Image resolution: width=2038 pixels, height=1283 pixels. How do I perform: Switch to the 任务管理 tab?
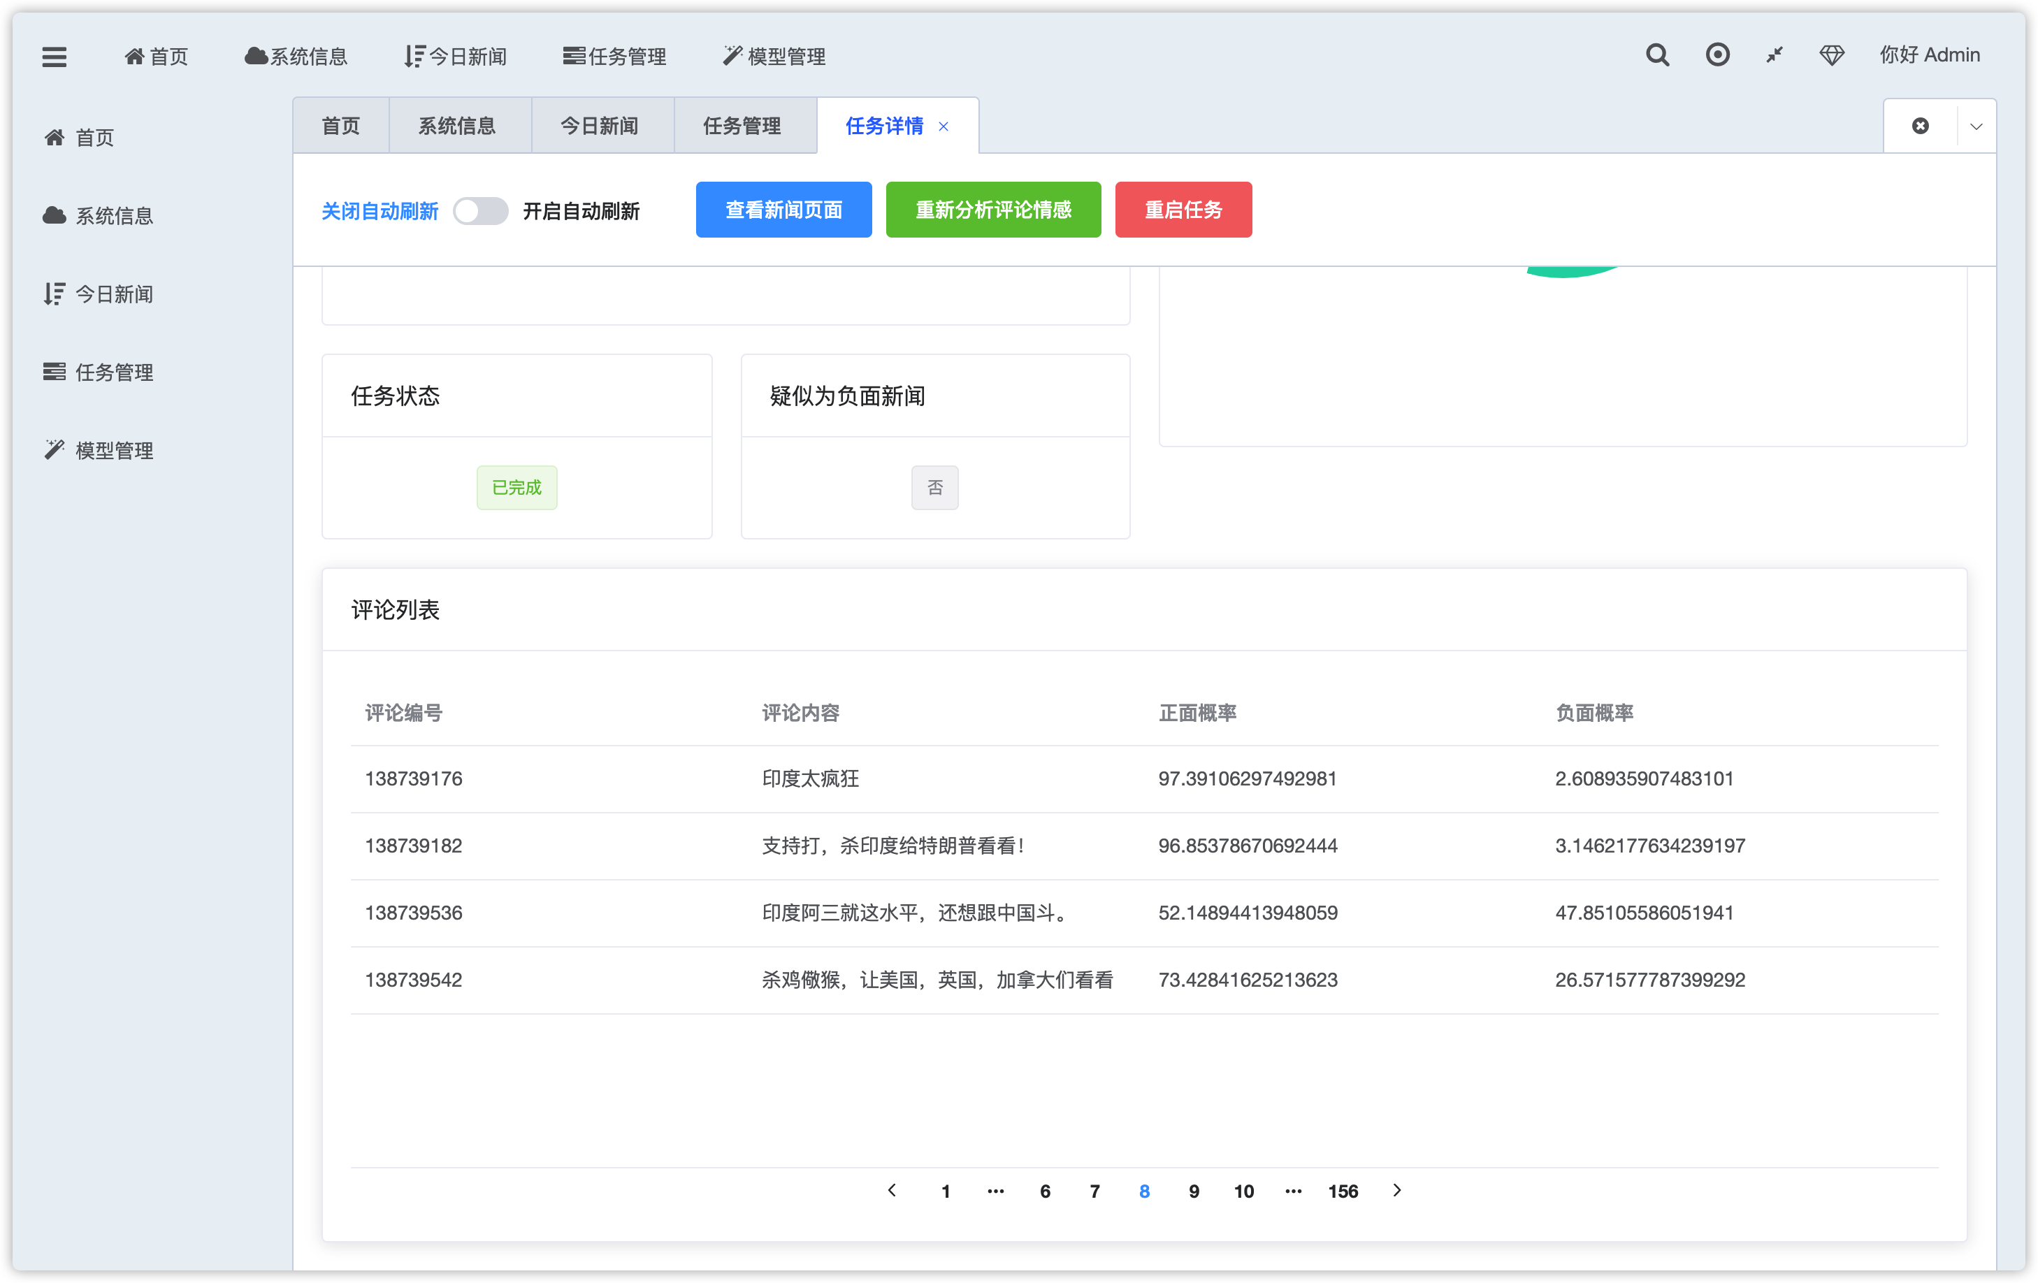[x=742, y=126]
